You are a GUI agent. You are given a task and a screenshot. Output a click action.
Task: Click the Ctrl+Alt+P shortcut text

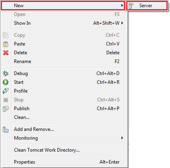click(x=108, y=109)
